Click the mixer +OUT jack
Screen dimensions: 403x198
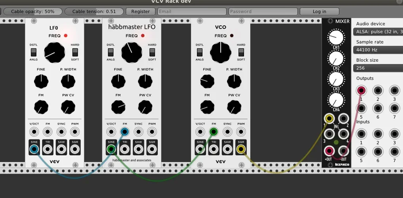pos(329,151)
